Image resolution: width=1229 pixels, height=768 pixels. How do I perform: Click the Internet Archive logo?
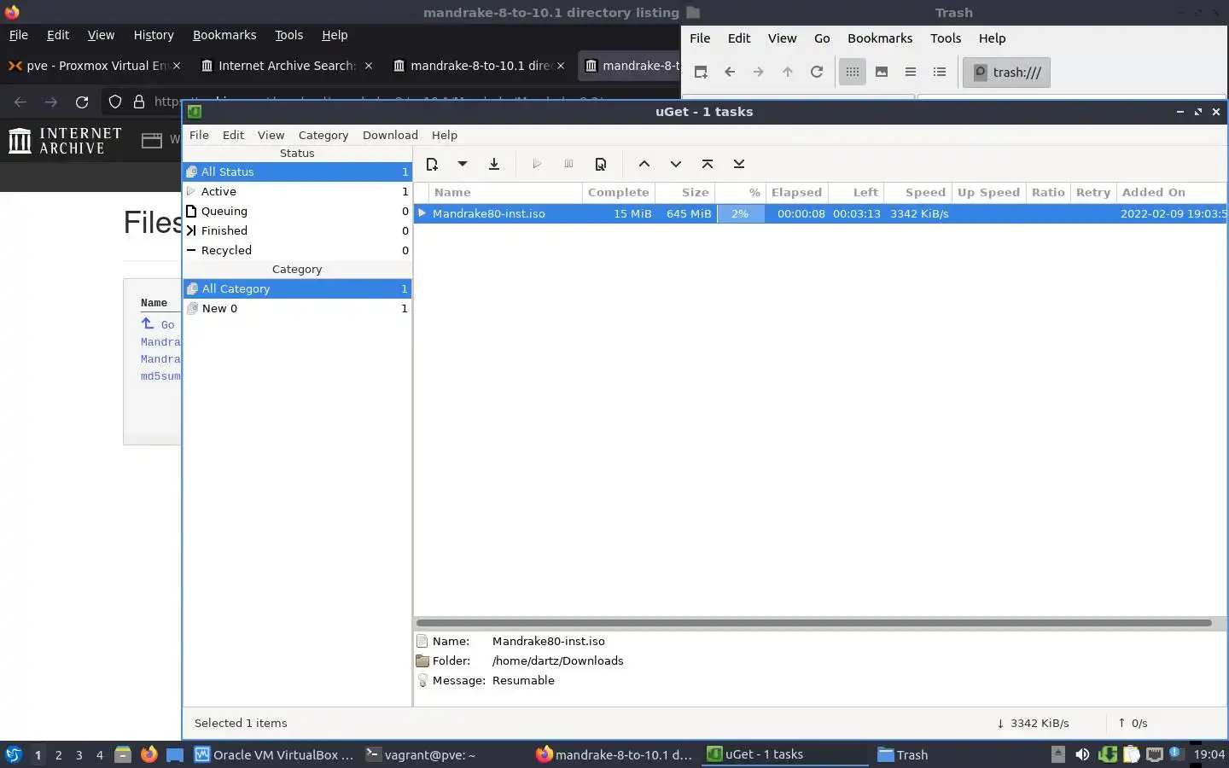pos(66,141)
